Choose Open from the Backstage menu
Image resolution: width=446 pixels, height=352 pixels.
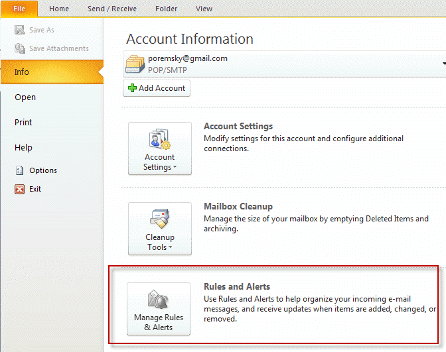tap(25, 97)
